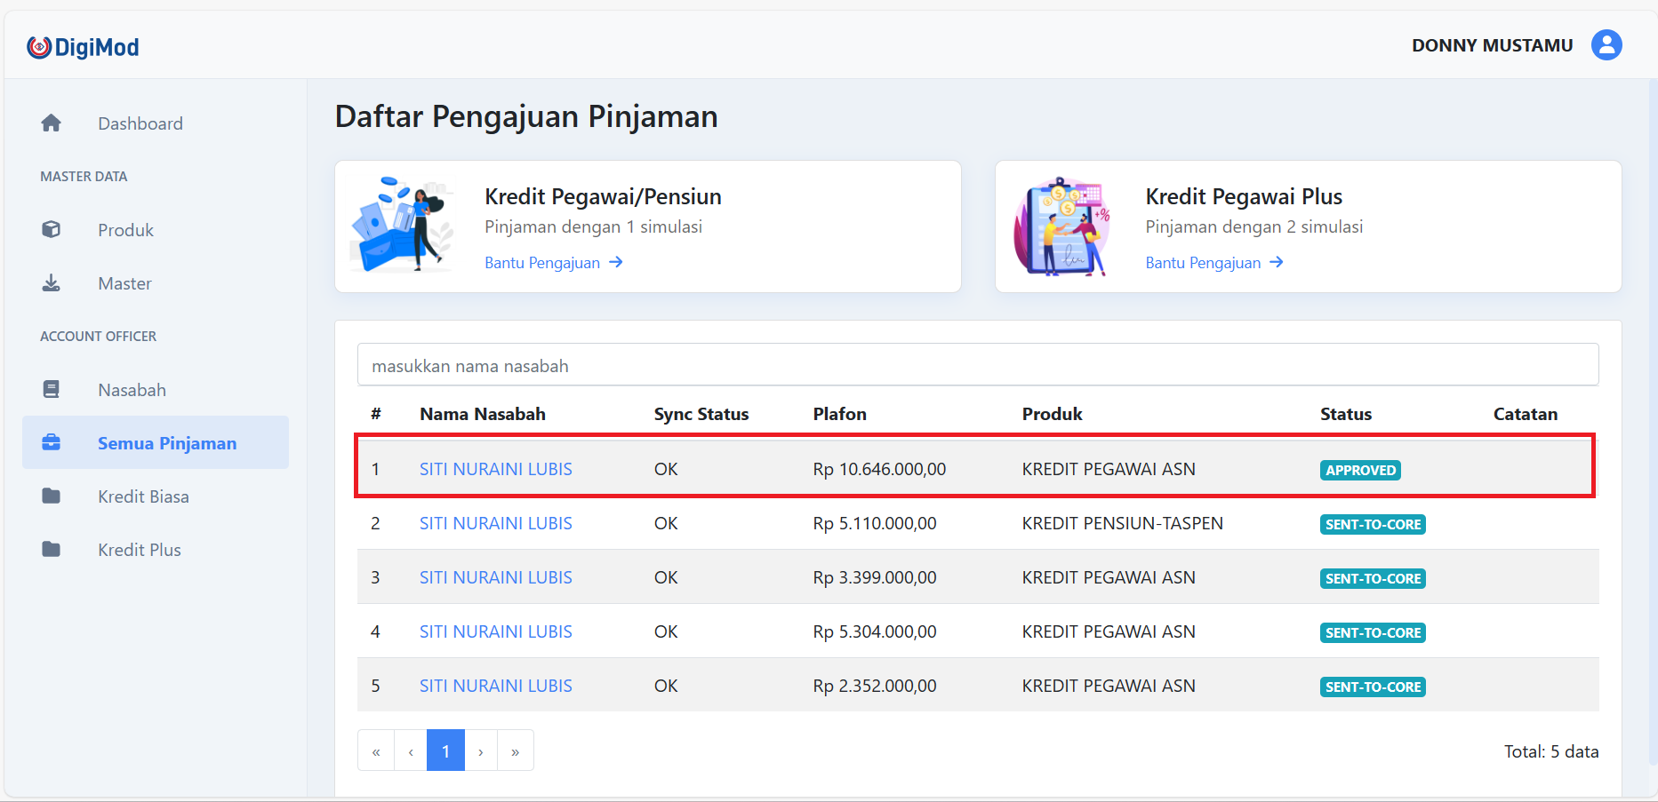This screenshot has width=1658, height=802.
Task: Go to the next page arrow
Action: [481, 751]
